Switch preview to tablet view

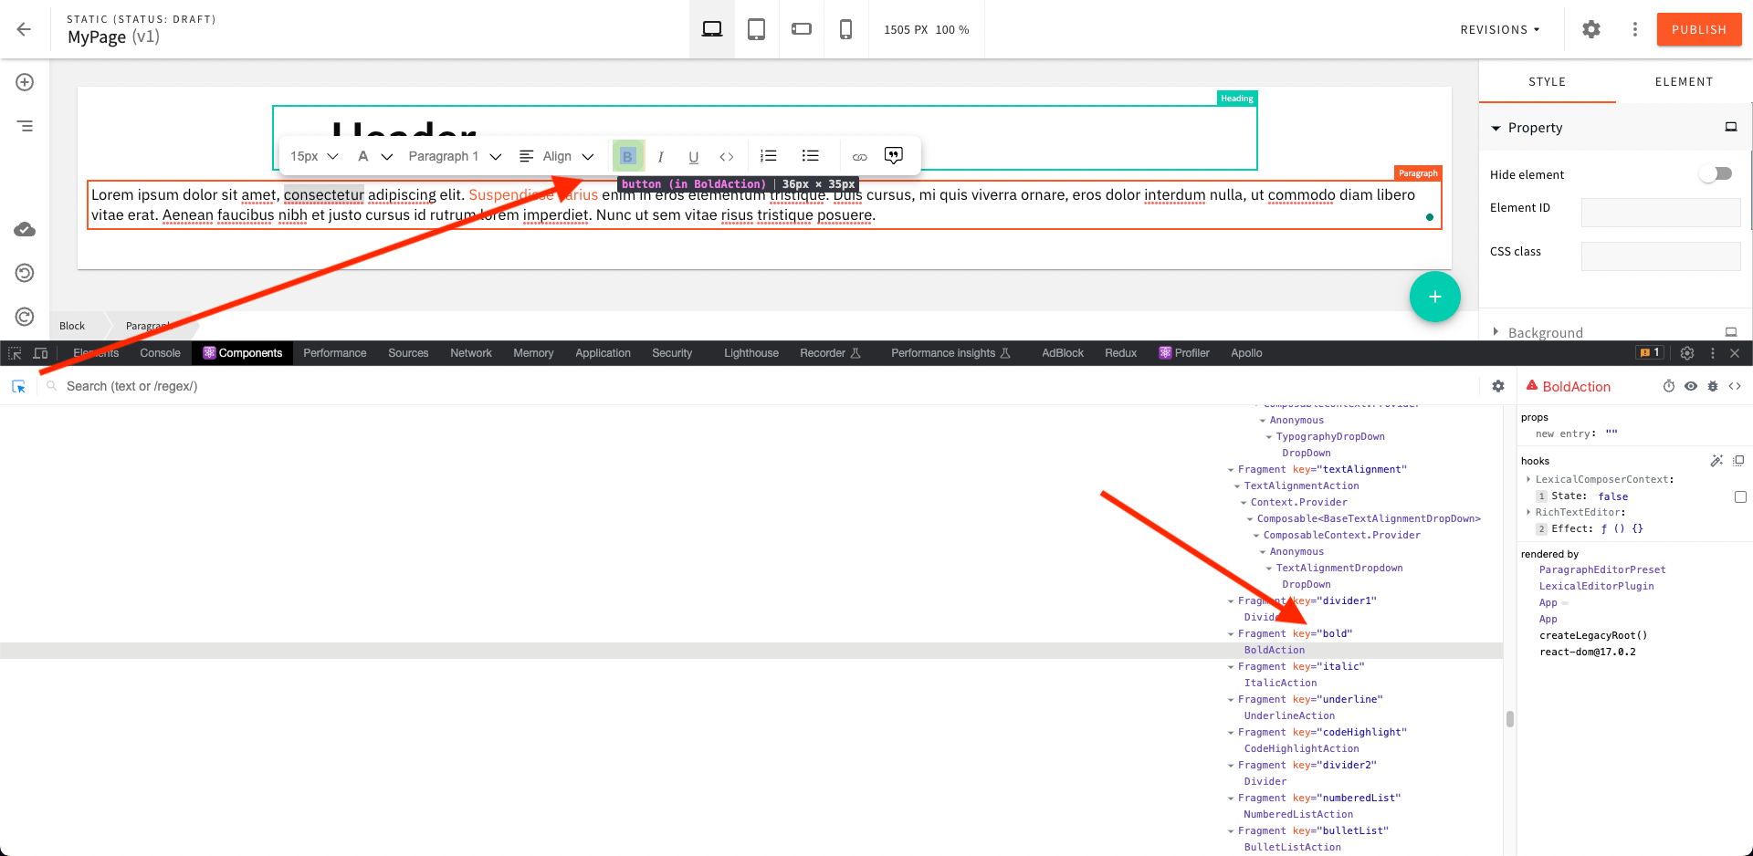(756, 28)
